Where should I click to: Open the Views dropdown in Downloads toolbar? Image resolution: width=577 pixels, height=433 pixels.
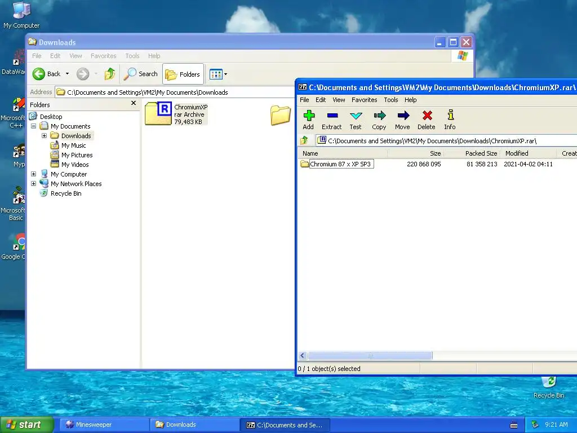click(218, 74)
